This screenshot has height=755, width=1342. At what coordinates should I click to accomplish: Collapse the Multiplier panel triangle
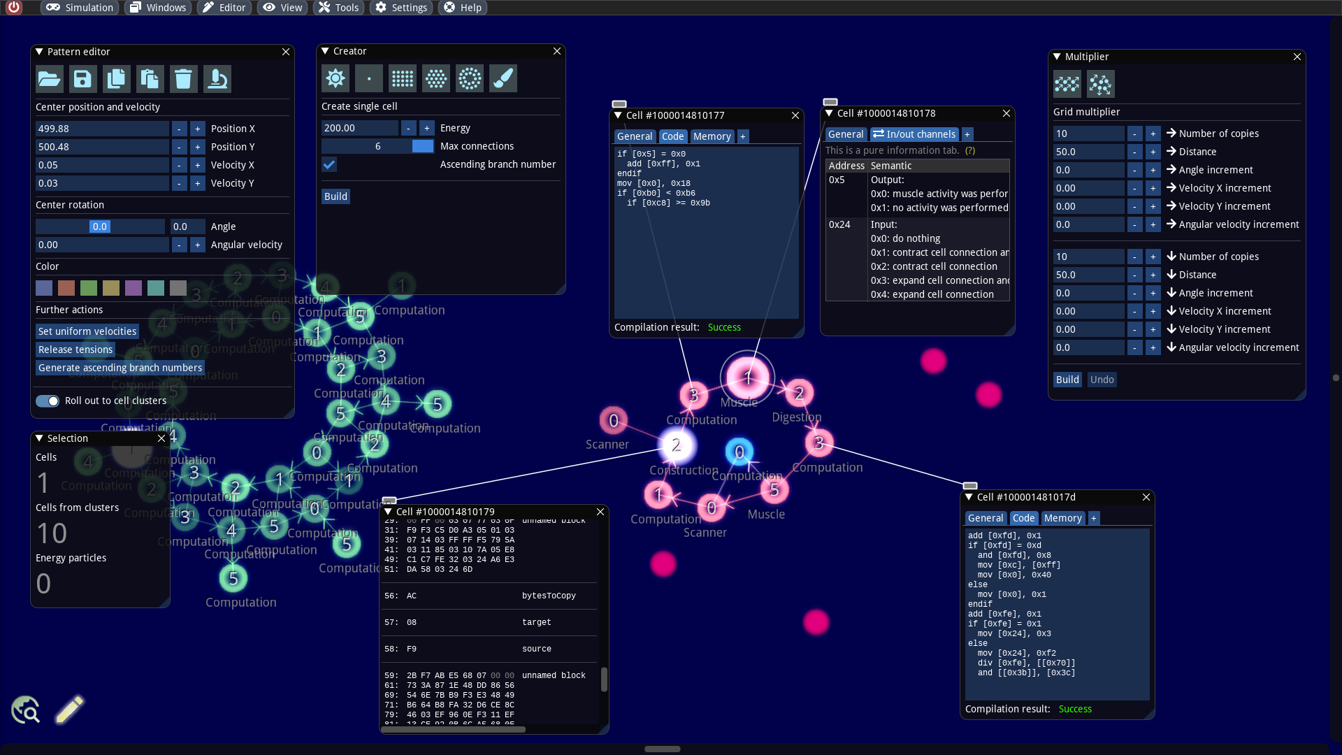pos(1058,57)
